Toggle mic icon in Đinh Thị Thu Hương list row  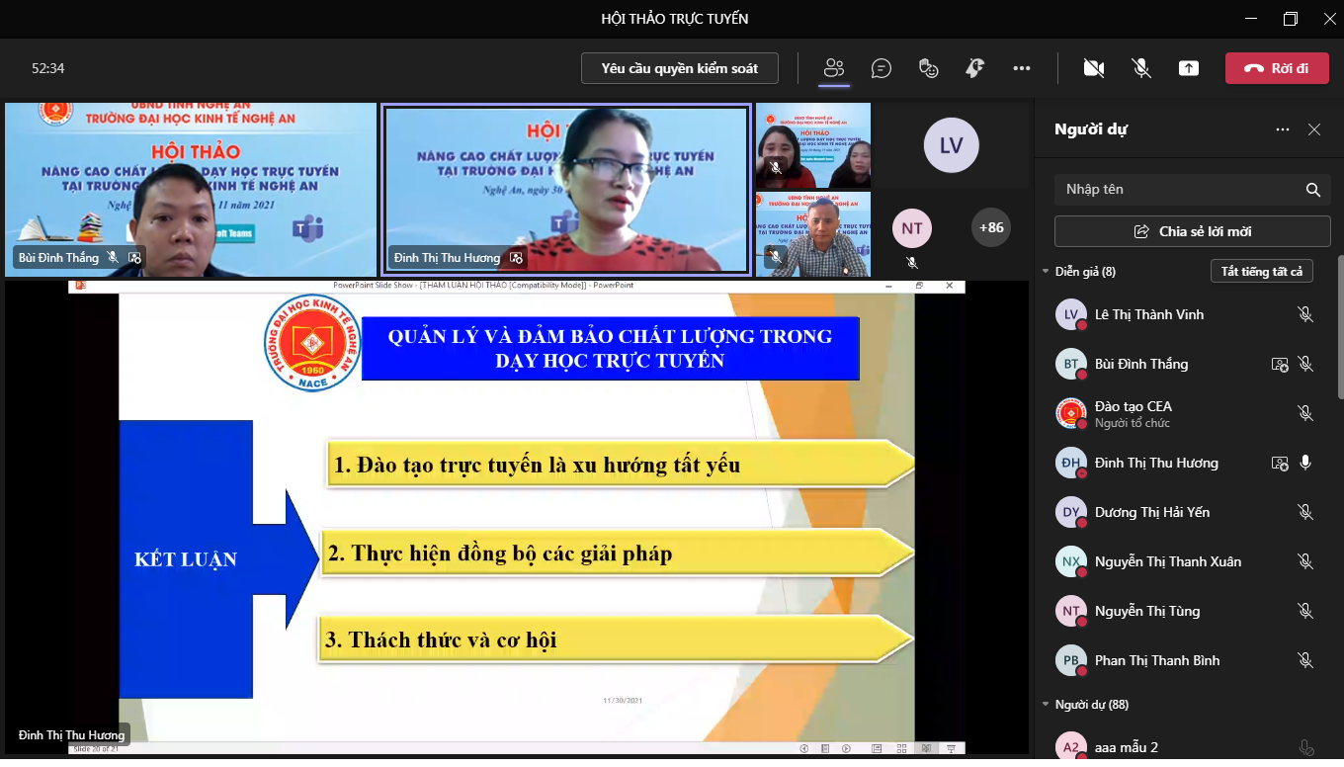1305,463
